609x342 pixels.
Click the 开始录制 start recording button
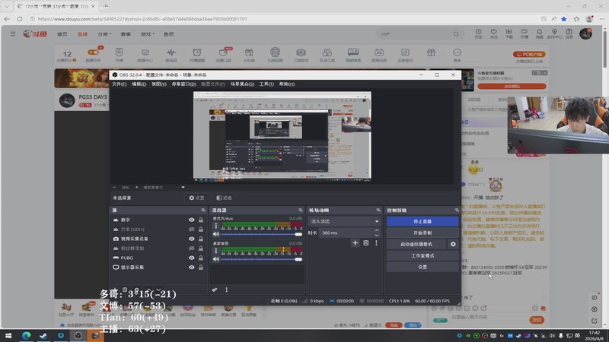coord(422,233)
